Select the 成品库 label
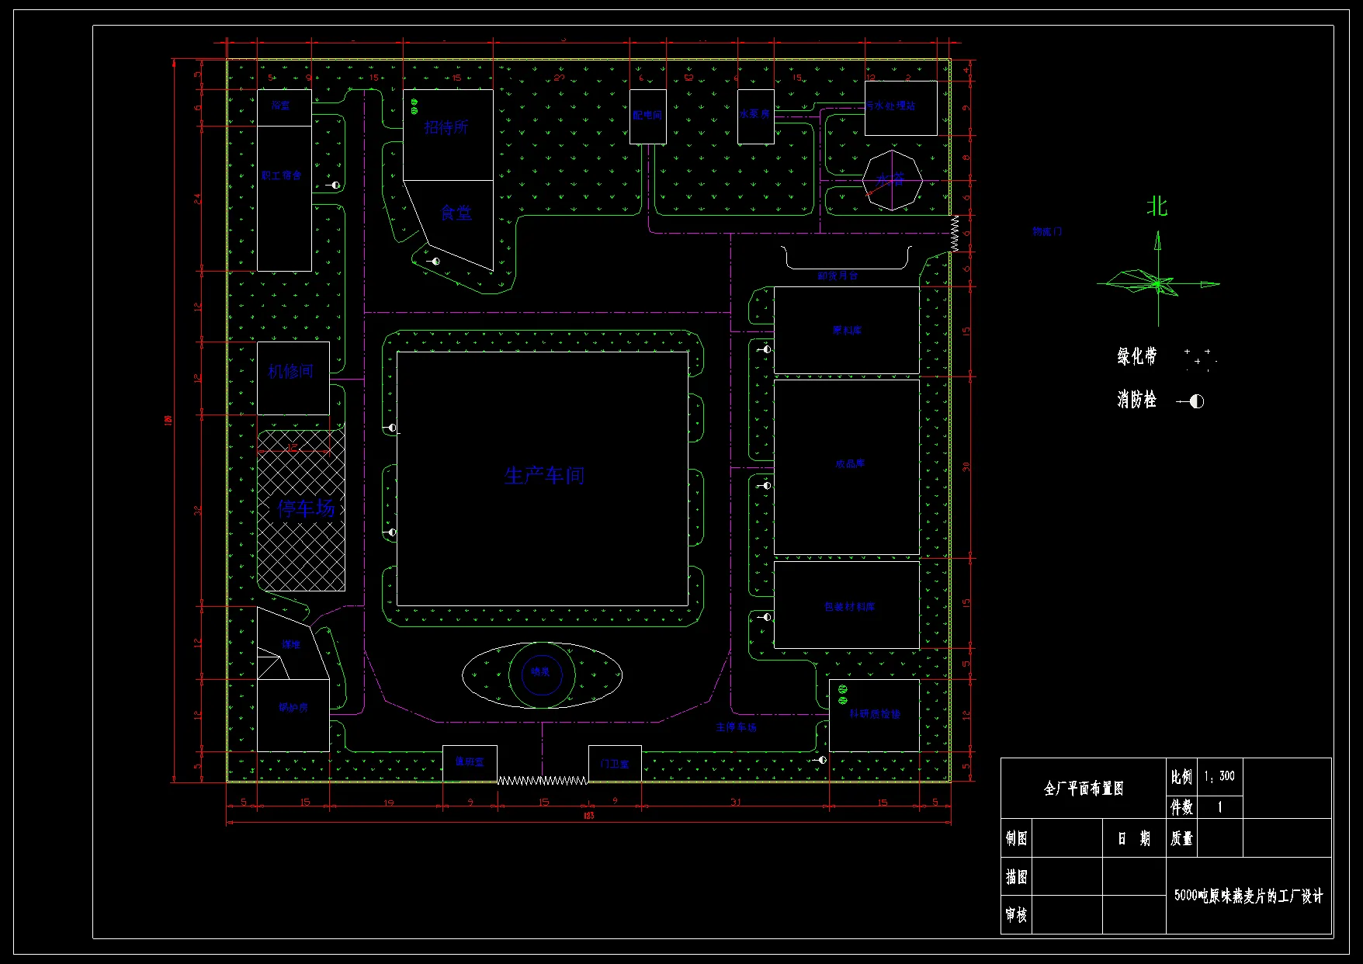 pyautogui.click(x=850, y=464)
